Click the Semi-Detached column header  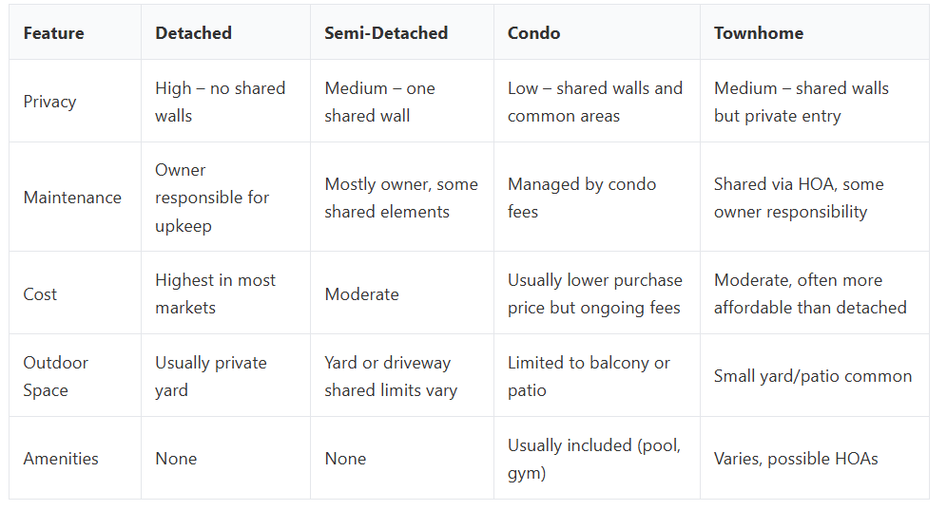pos(386,33)
